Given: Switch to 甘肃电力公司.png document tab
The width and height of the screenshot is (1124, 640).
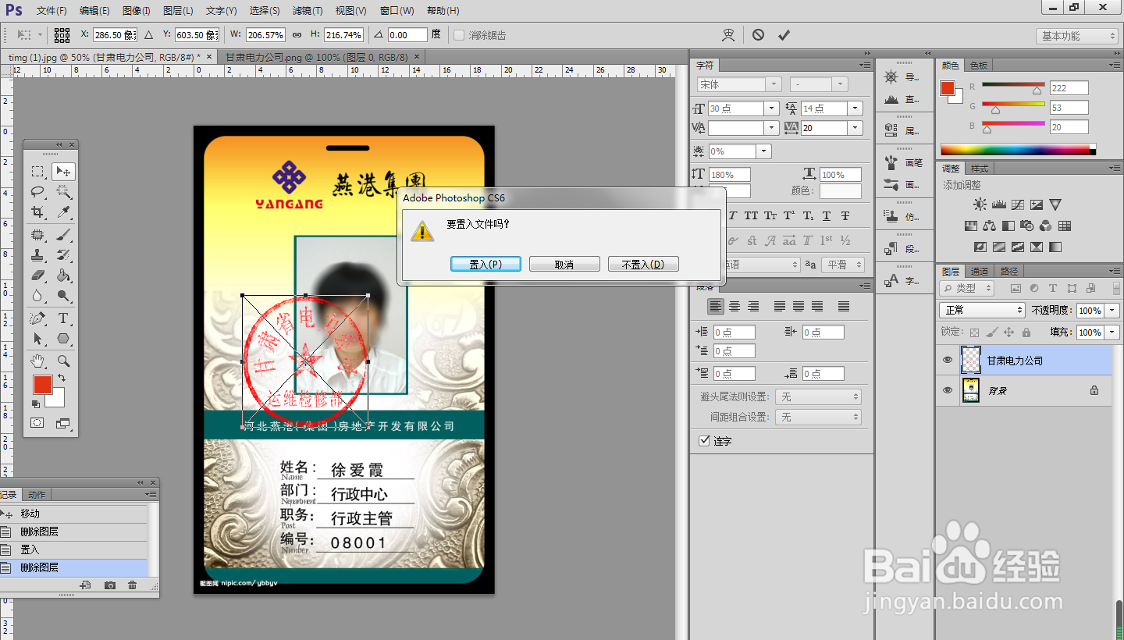Looking at the screenshot, I should pyautogui.click(x=317, y=57).
